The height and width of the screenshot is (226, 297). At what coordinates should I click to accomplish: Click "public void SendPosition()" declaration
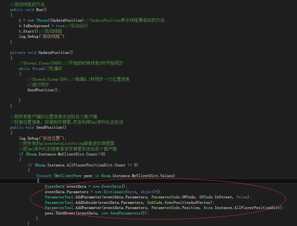[x=38, y=127]
